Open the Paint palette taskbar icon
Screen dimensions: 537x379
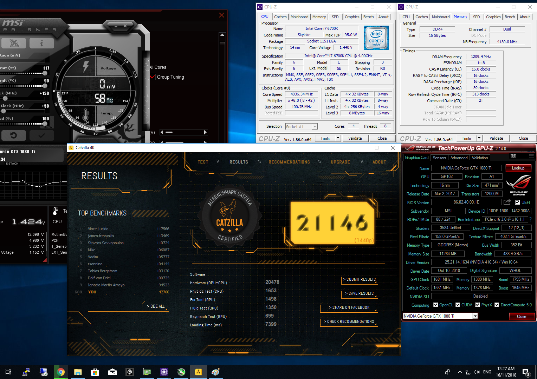(x=215, y=372)
